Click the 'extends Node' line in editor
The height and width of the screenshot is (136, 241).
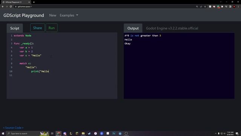tap(23, 36)
